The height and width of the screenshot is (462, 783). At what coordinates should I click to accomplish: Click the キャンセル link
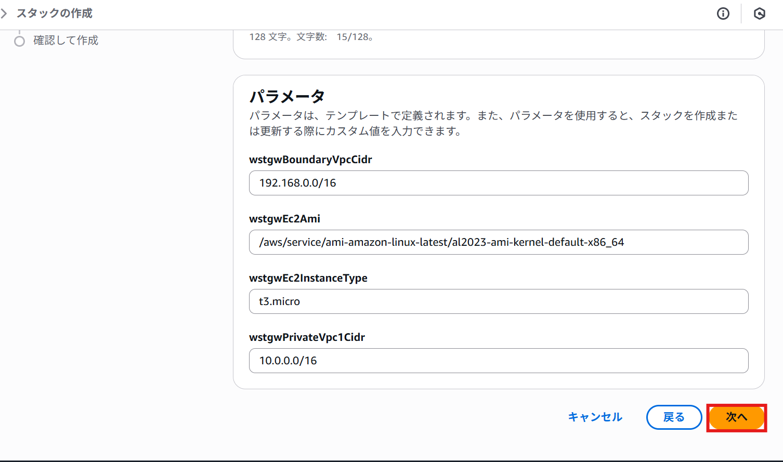pyautogui.click(x=595, y=417)
